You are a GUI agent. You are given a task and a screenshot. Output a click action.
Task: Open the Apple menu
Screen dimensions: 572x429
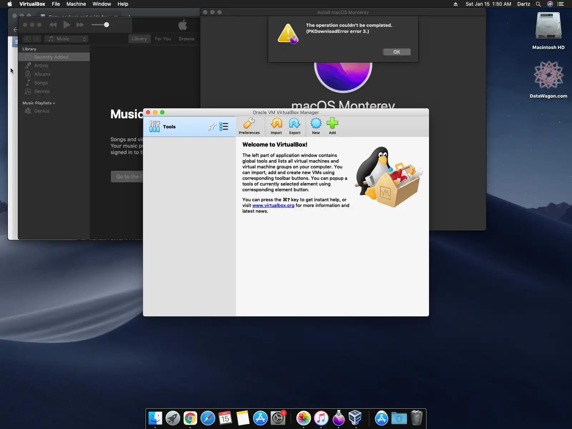coord(10,4)
